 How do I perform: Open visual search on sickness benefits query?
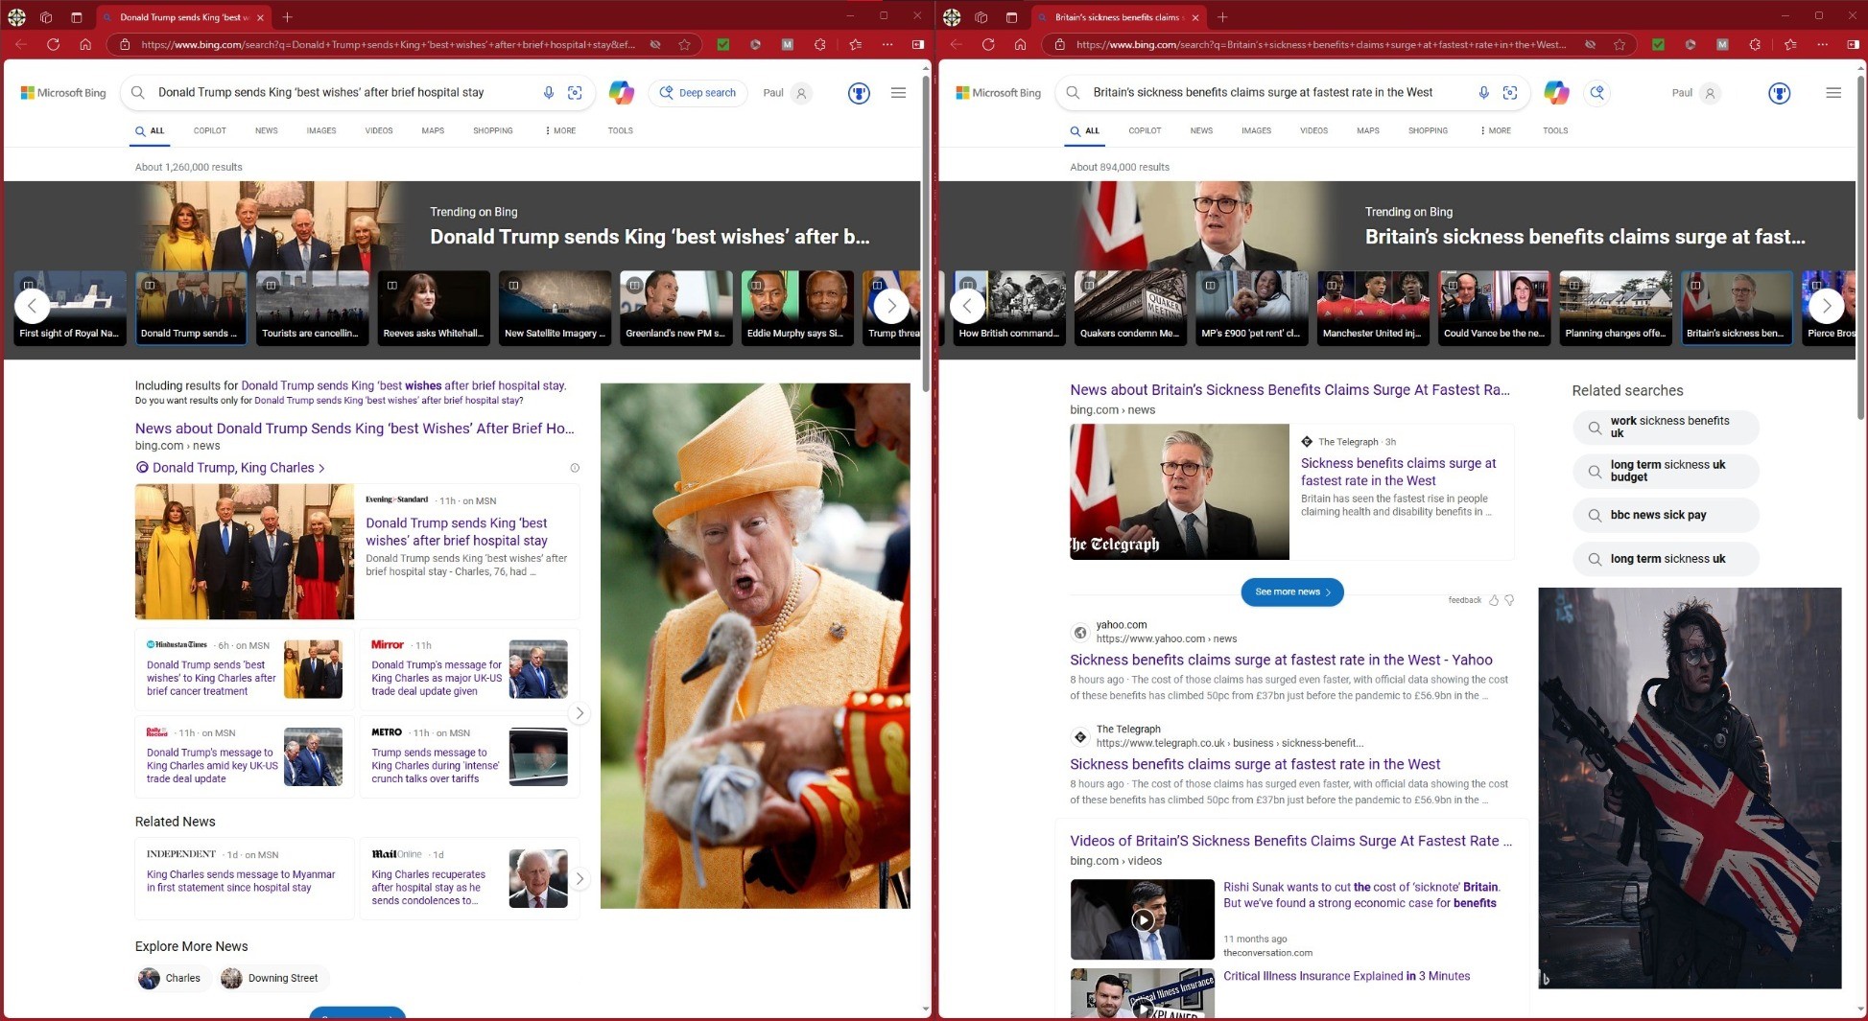pos(1510,93)
